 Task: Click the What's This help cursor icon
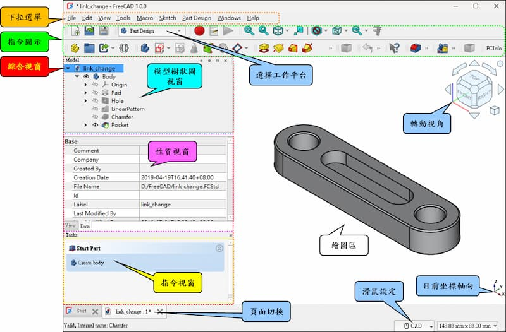click(395, 47)
